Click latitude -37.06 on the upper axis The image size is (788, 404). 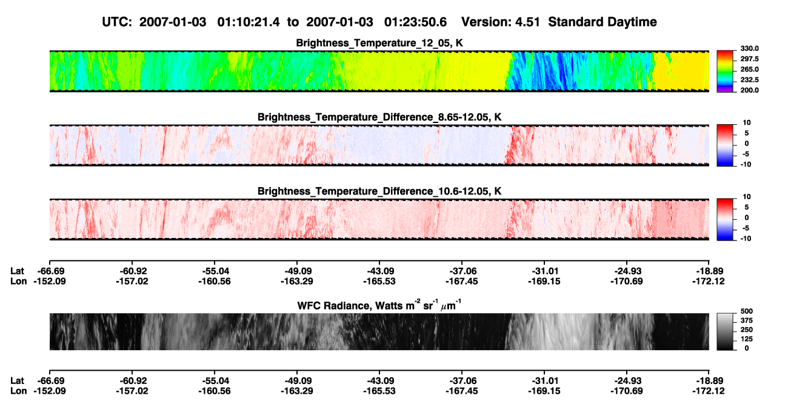(x=462, y=271)
